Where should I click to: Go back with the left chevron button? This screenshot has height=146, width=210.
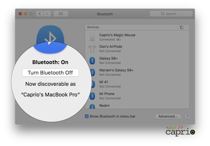pyautogui.click(x=40, y=14)
